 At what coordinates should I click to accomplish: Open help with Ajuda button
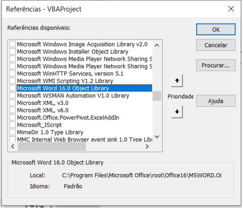(x=216, y=101)
